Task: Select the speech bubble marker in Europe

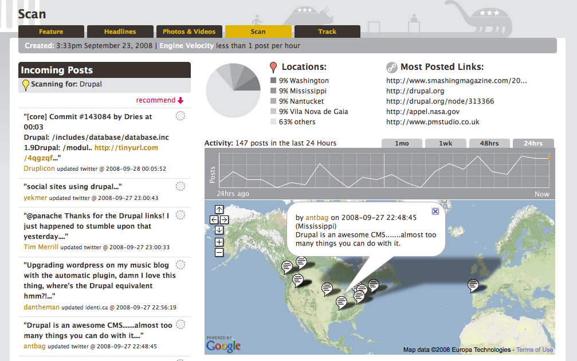Action: point(473,284)
